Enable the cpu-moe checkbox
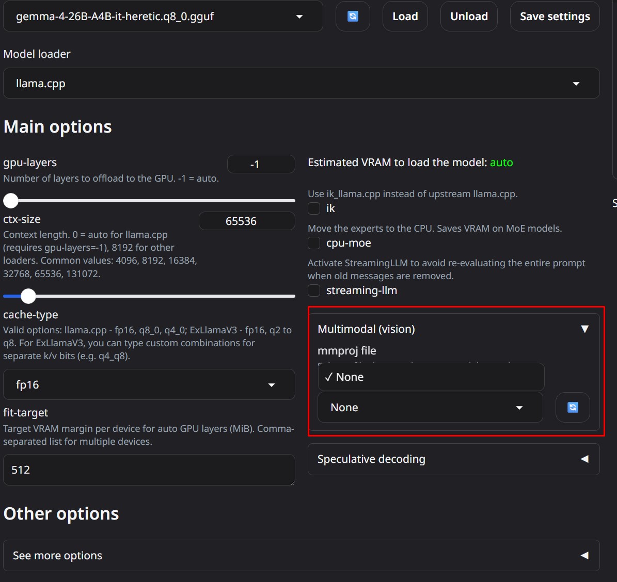The height and width of the screenshot is (582, 617). click(x=313, y=243)
